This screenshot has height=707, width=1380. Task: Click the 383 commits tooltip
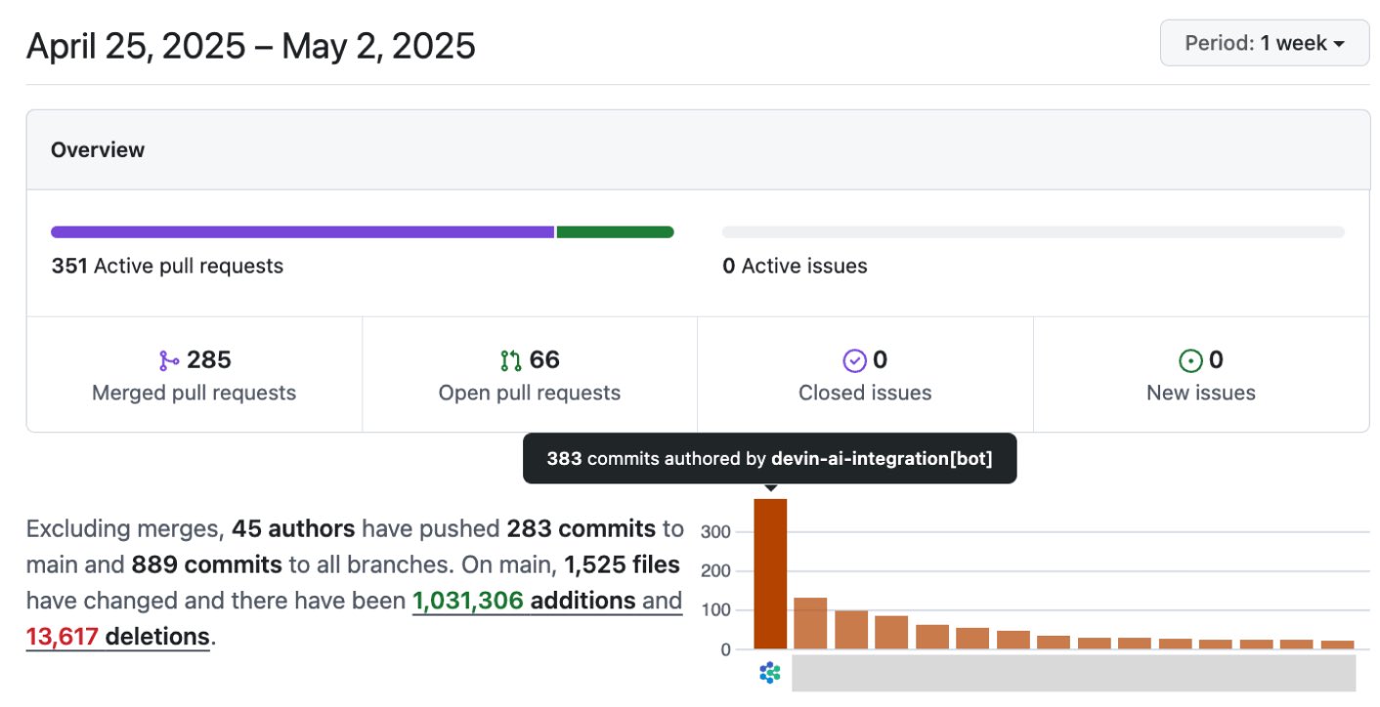tap(769, 459)
